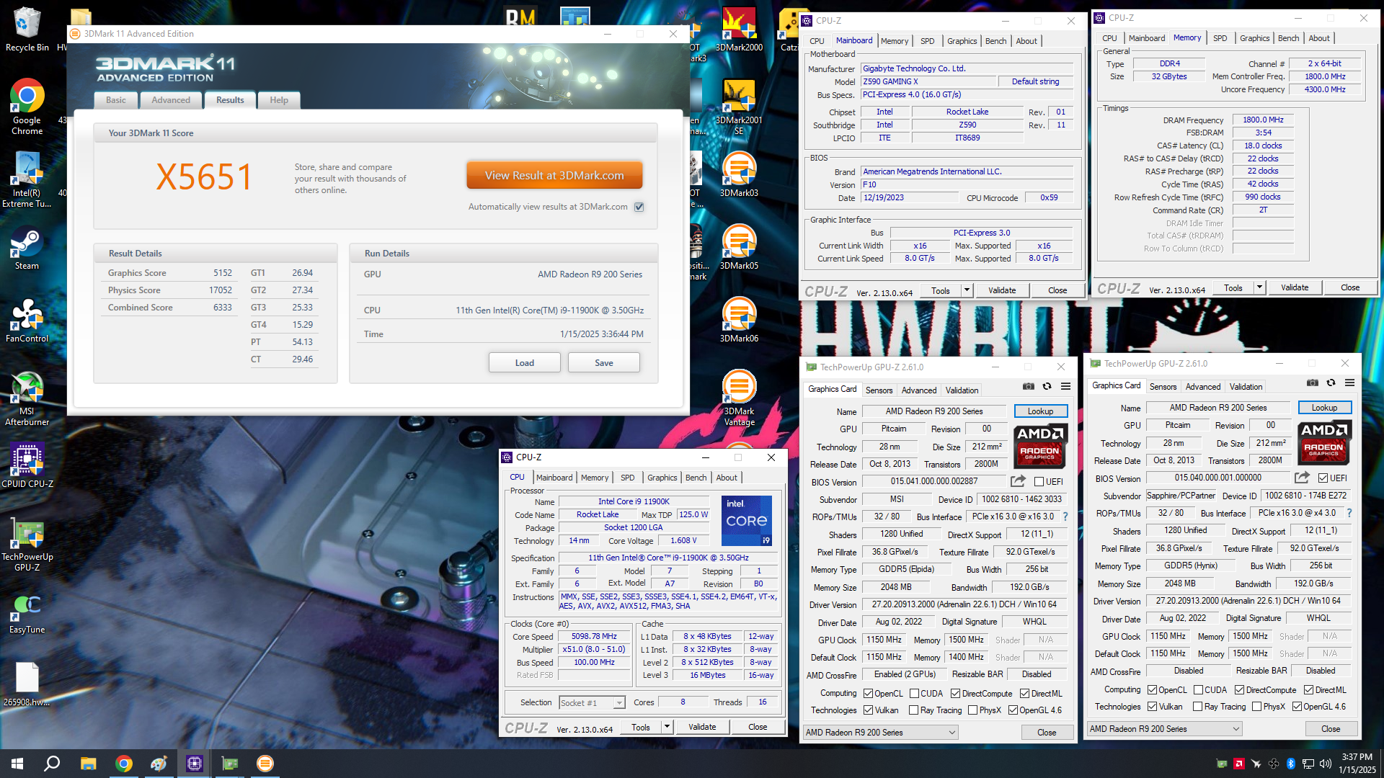Viewport: 1384px width, 778px height.
Task: Launch 3DMark03 desktop shortcut
Action: click(739, 175)
